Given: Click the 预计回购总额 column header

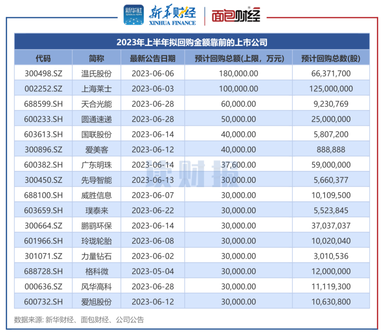Looking at the screenshot, I should 238,58.
